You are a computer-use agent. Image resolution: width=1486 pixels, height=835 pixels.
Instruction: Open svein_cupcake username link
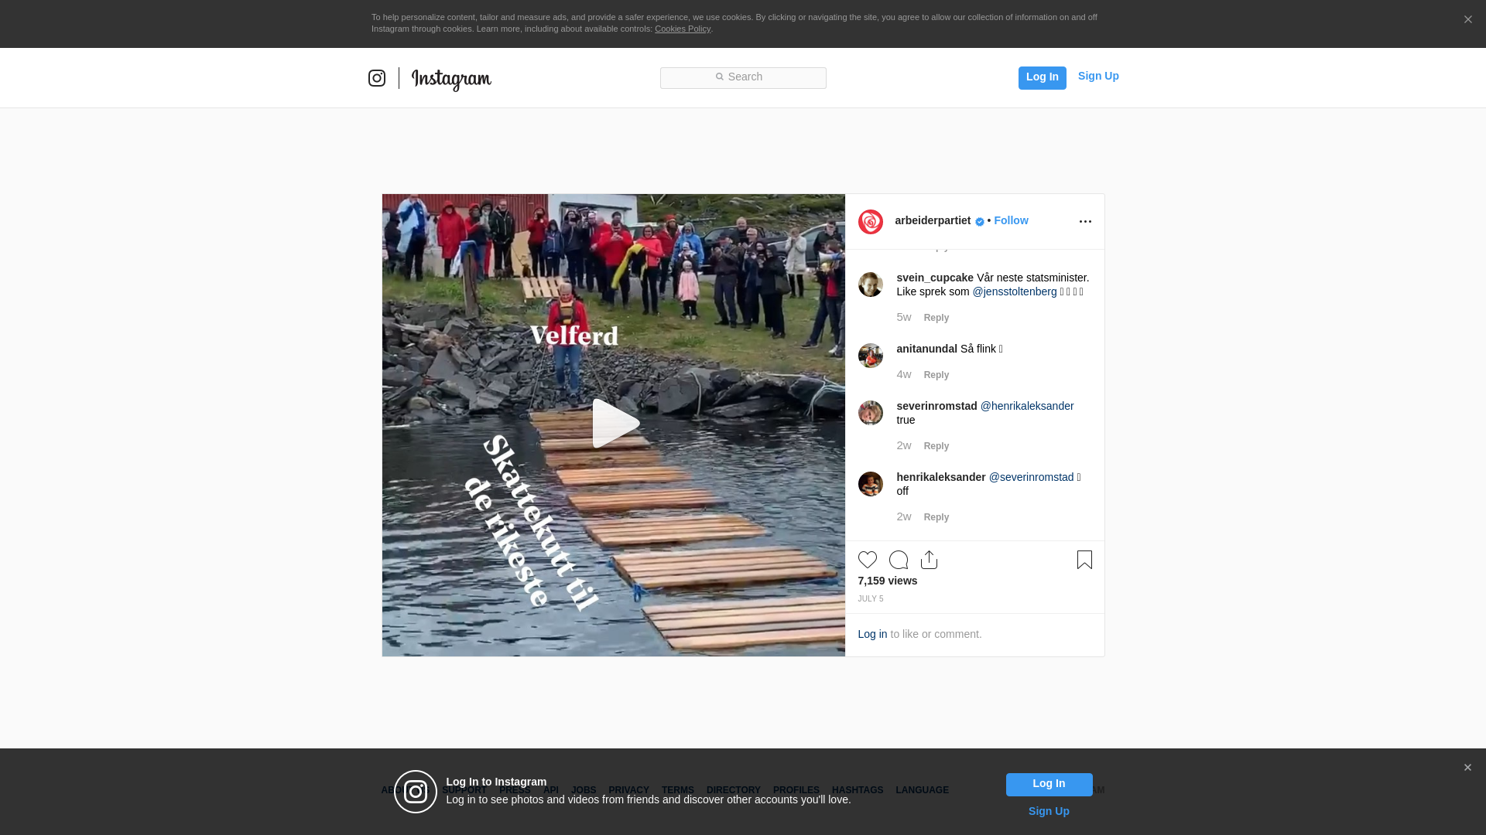(935, 278)
